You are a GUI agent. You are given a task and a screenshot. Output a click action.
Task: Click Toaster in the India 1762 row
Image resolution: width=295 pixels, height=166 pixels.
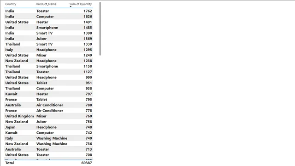click(x=43, y=11)
